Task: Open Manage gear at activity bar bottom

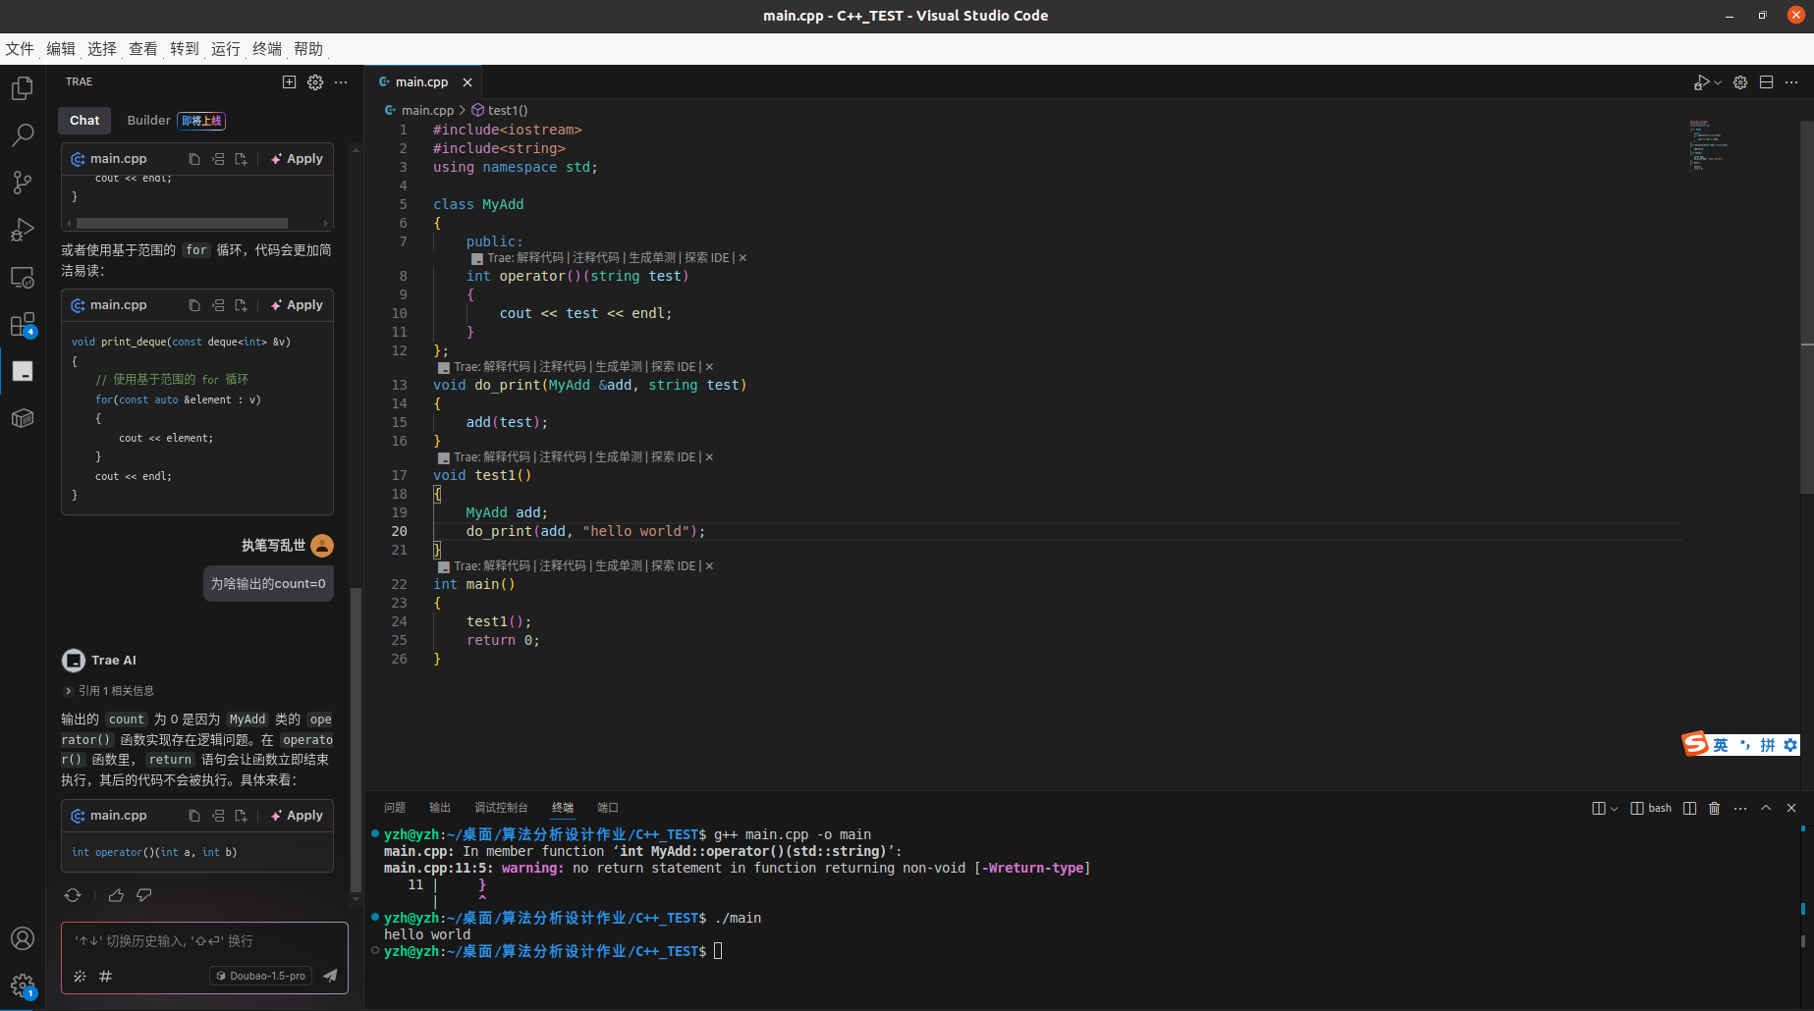Action: pos(22,985)
